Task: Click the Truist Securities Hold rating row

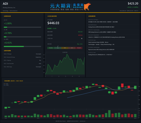Action: coord(23,63)
